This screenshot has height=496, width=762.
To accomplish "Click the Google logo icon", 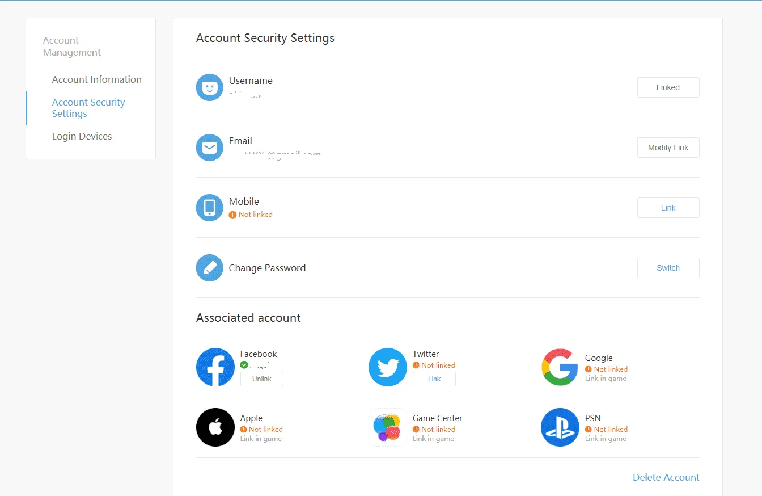I will (560, 367).
